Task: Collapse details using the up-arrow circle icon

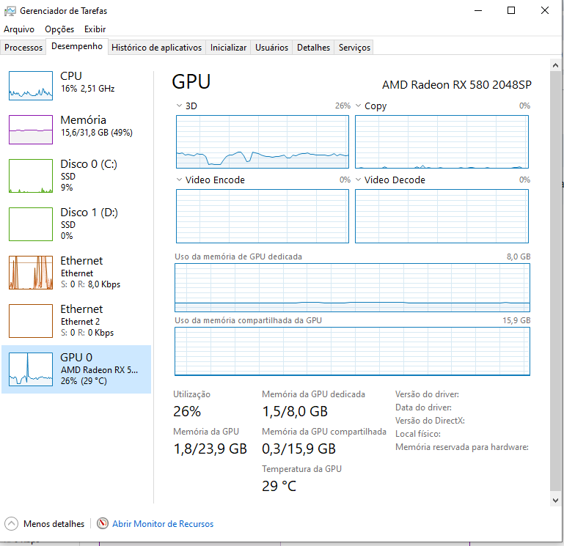Action: (11, 524)
